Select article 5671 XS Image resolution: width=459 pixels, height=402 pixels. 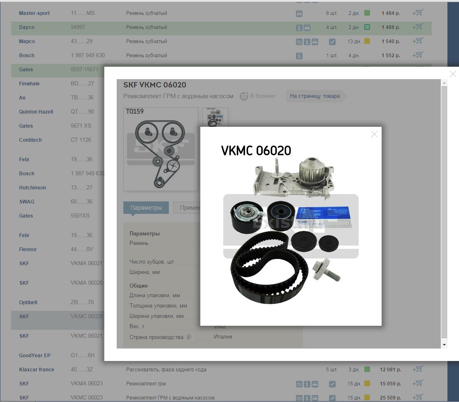coord(81,126)
